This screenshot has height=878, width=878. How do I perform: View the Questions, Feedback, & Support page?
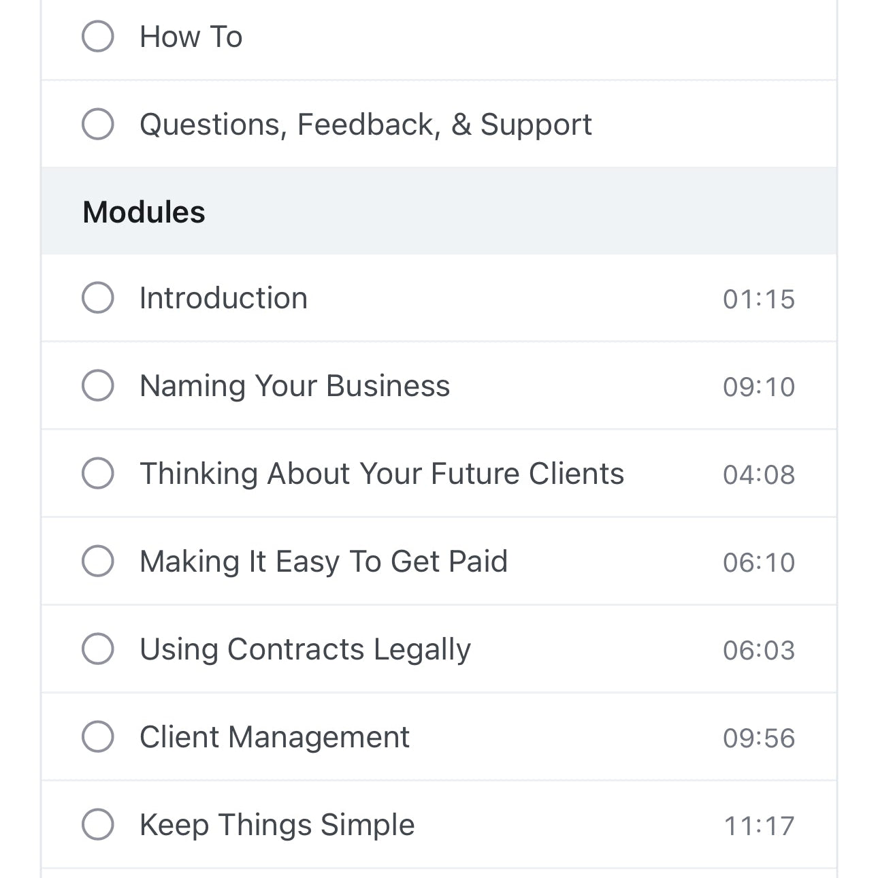point(365,124)
